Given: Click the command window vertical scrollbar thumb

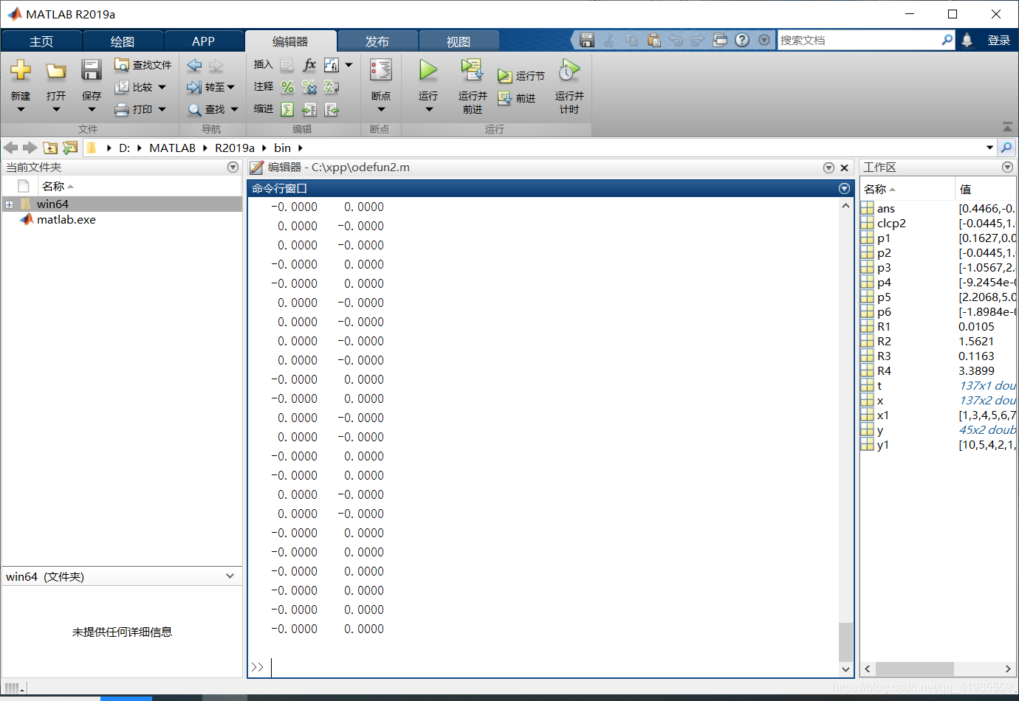Looking at the screenshot, I should (845, 641).
